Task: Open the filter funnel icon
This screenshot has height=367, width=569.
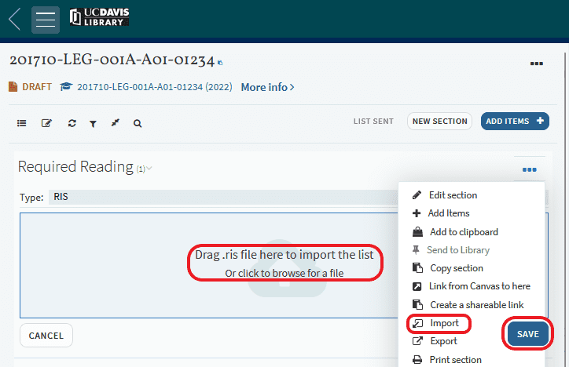Action: pos(93,123)
